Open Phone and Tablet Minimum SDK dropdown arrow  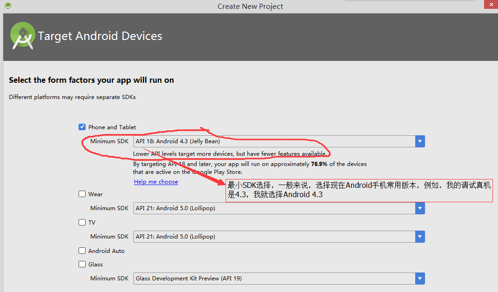[420, 141]
